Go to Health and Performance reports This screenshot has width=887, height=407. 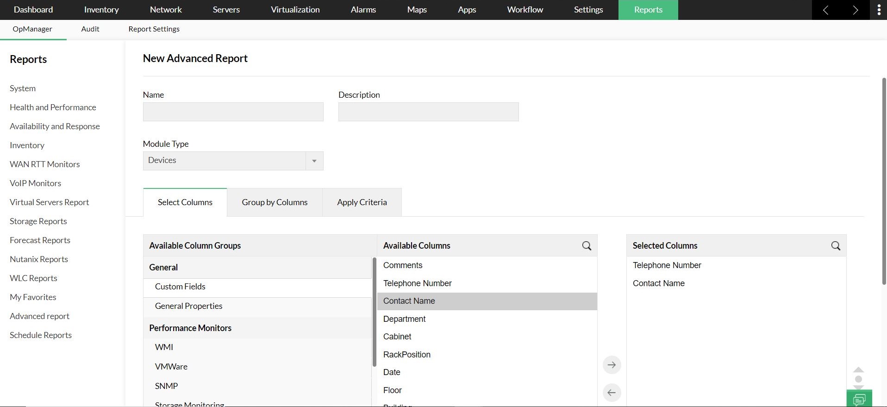53,107
